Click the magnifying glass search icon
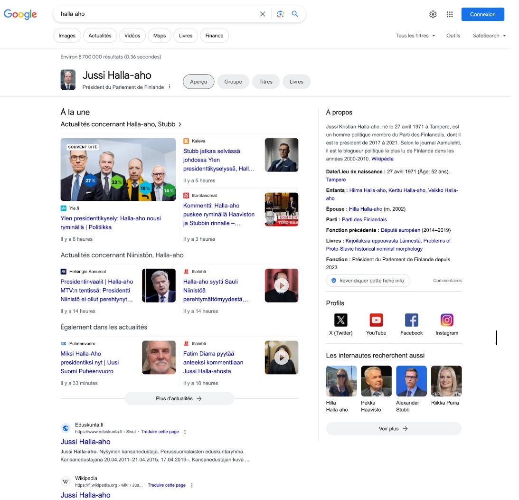This screenshot has width=519, height=500. tap(294, 14)
